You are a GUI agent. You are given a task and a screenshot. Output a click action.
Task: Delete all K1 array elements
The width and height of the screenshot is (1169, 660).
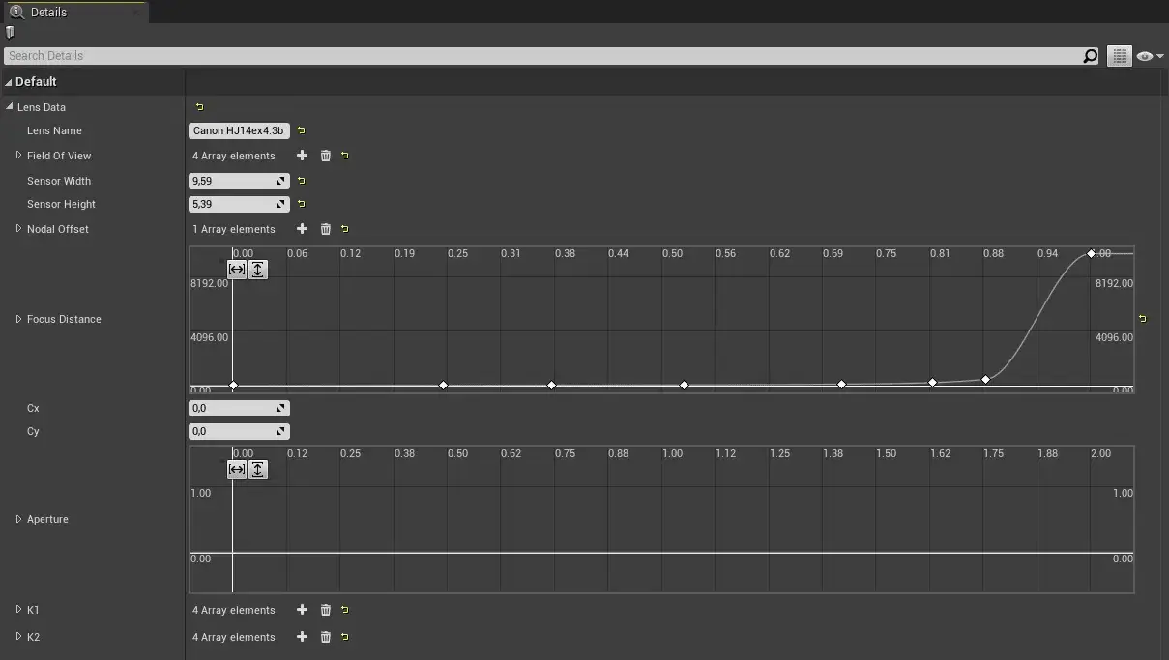pos(325,610)
